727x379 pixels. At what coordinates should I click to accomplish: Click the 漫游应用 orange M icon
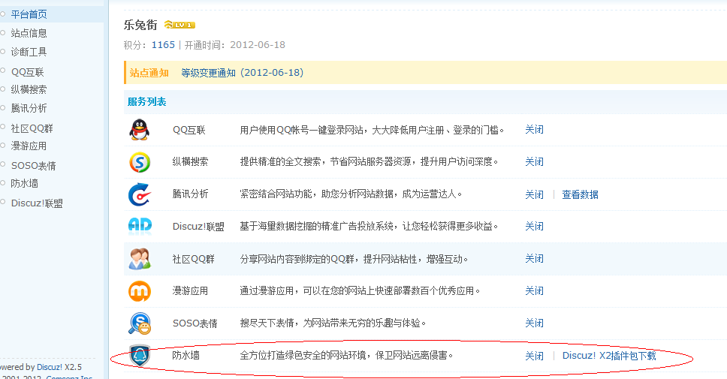pos(140,291)
